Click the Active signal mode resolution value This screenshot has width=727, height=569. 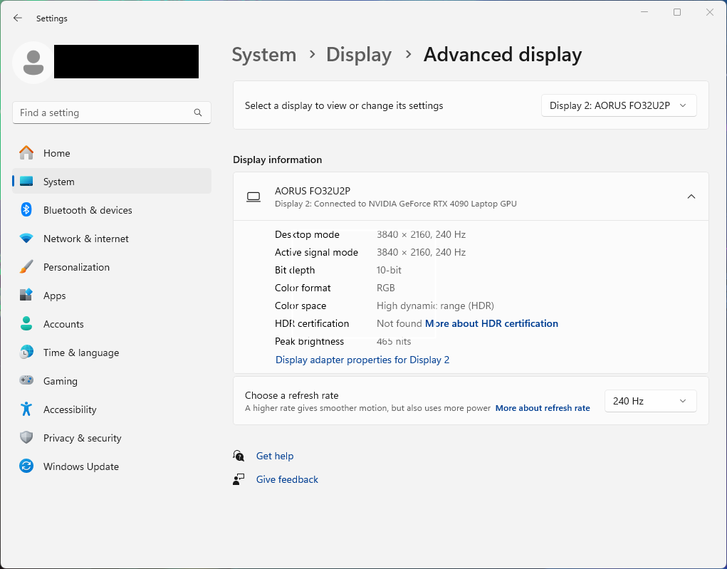[x=421, y=252]
